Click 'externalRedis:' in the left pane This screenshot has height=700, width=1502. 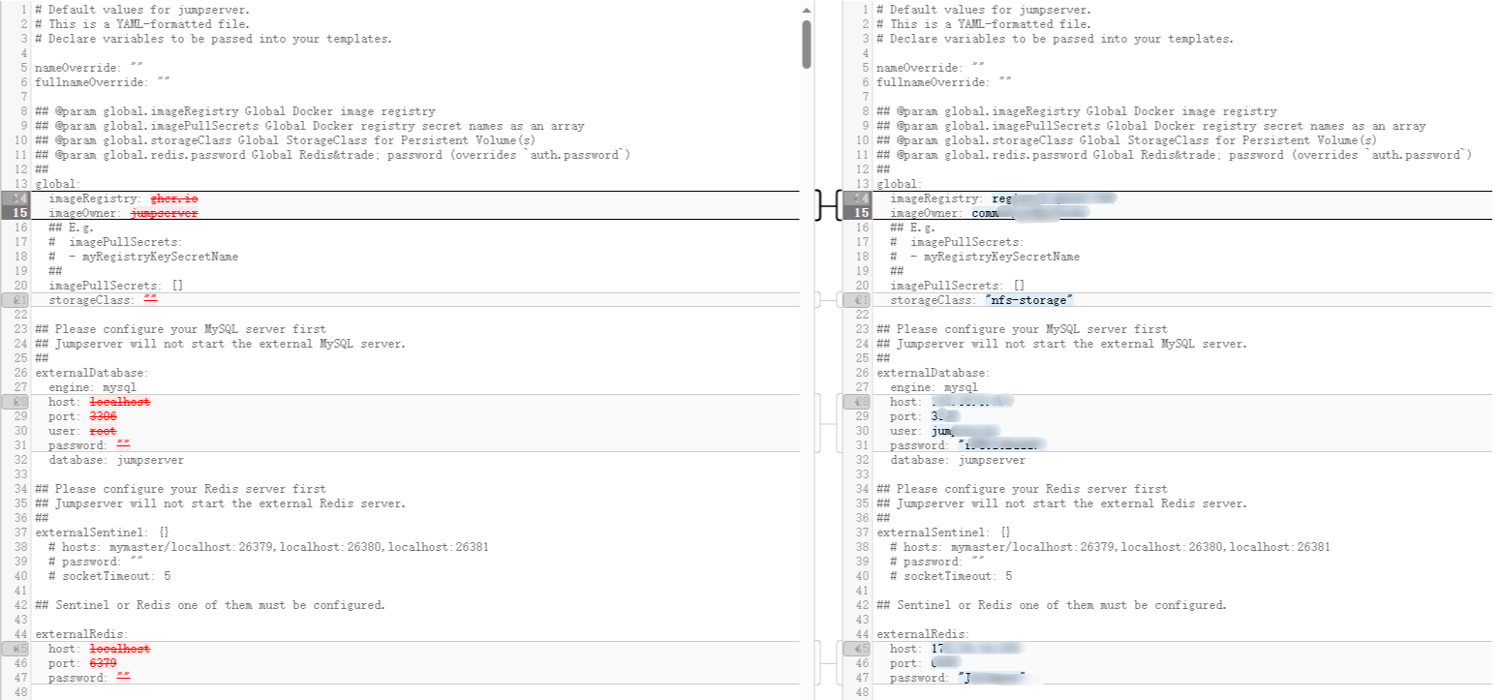[82, 634]
